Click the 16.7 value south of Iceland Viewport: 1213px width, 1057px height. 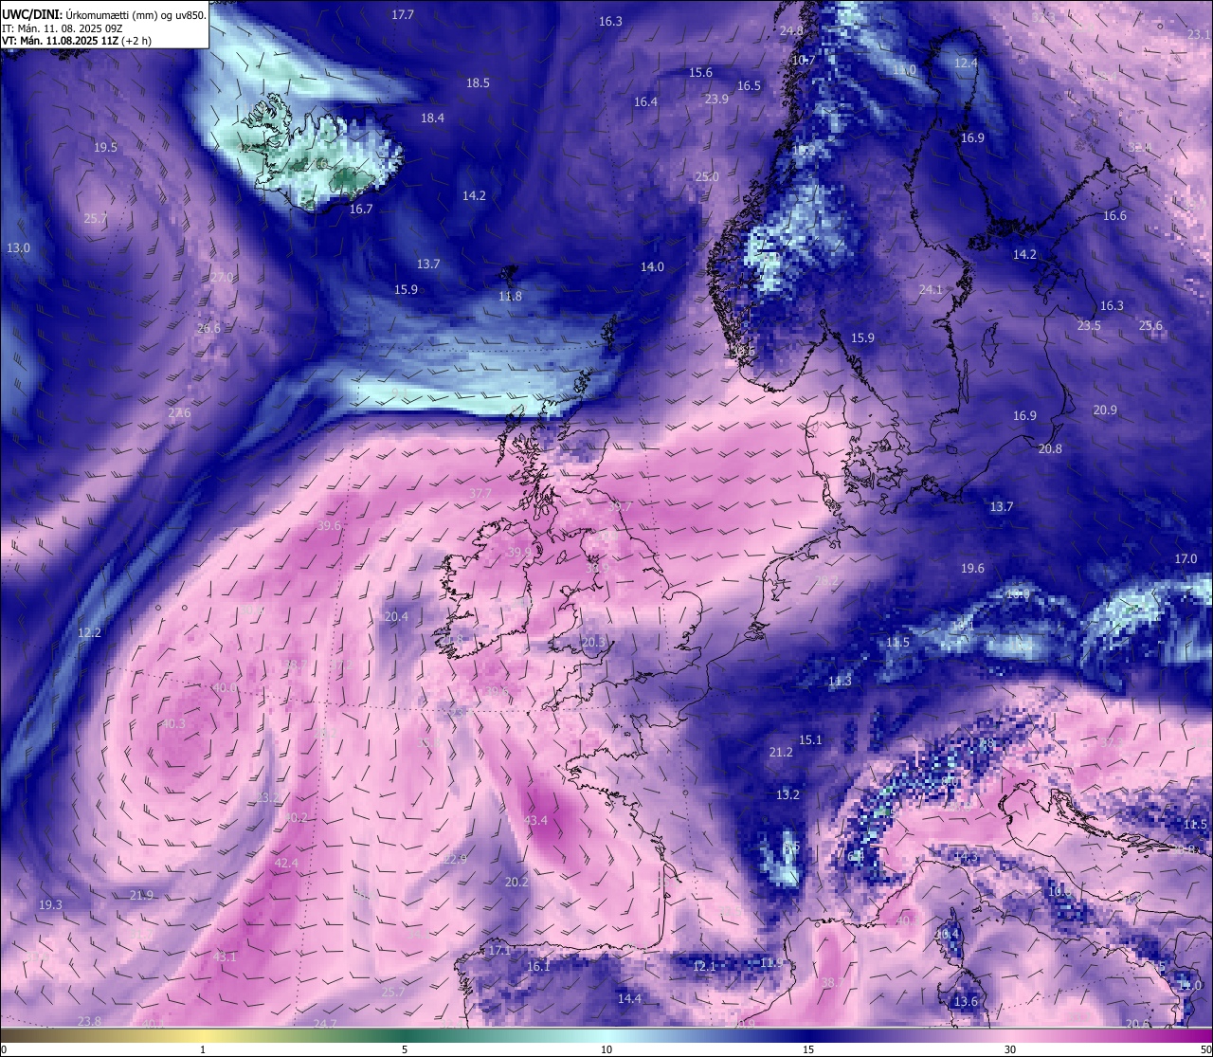tap(361, 209)
